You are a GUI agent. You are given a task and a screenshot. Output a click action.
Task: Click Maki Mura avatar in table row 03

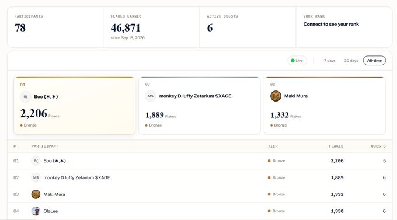click(x=36, y=194)
